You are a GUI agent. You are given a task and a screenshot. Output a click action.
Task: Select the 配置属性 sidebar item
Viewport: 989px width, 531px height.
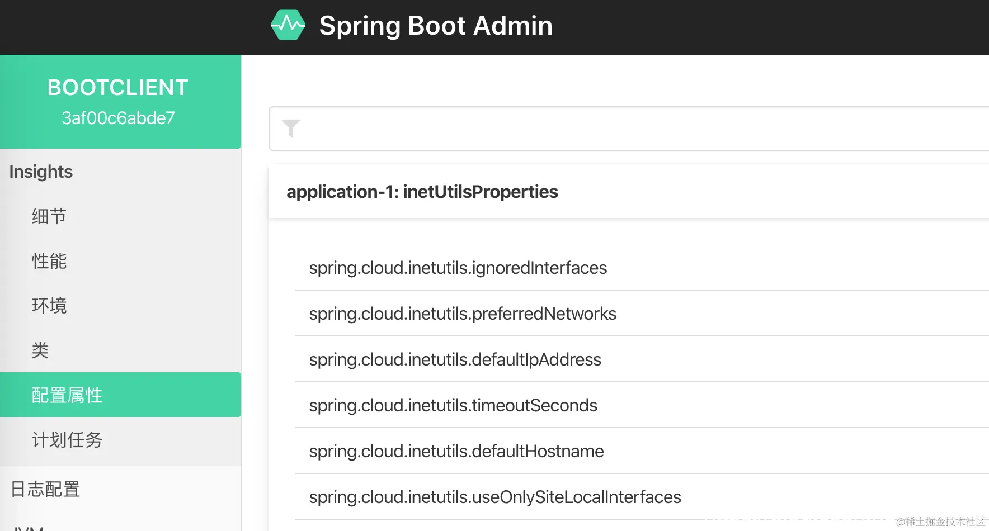click(x=120, y=395)
